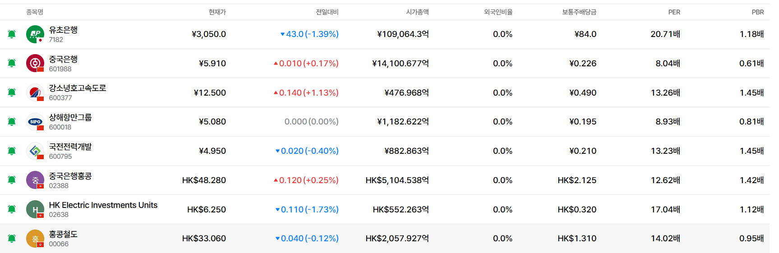Toggle the alert bell for 유초은행
The width and height of the screenshot is (779, 253).
(12, 34)
